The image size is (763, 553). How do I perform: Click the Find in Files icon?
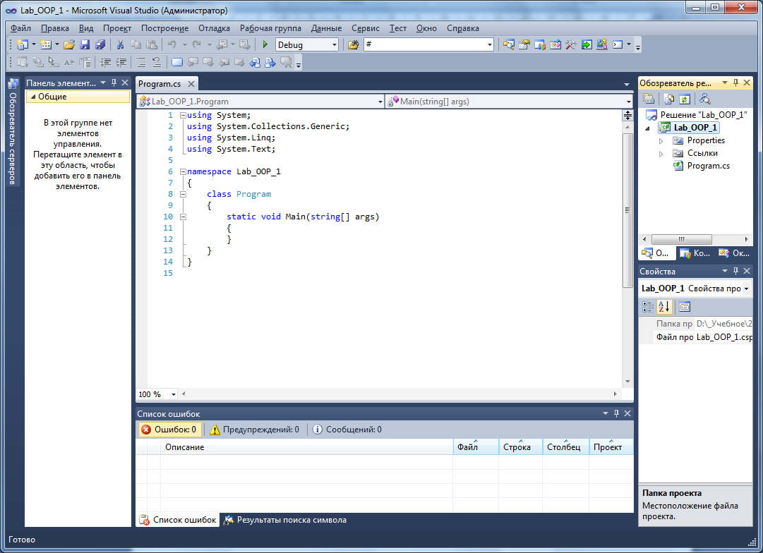point(354,44)
